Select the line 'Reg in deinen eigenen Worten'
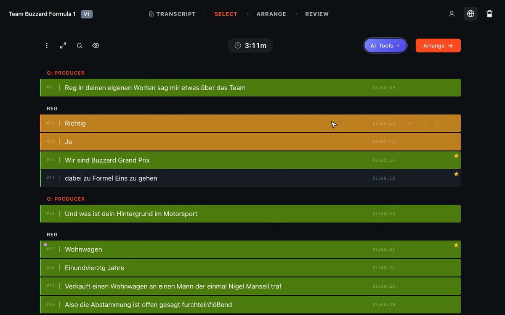Viewport: 505px width, 315px height. pyautogui.click(x=250, y=88)
